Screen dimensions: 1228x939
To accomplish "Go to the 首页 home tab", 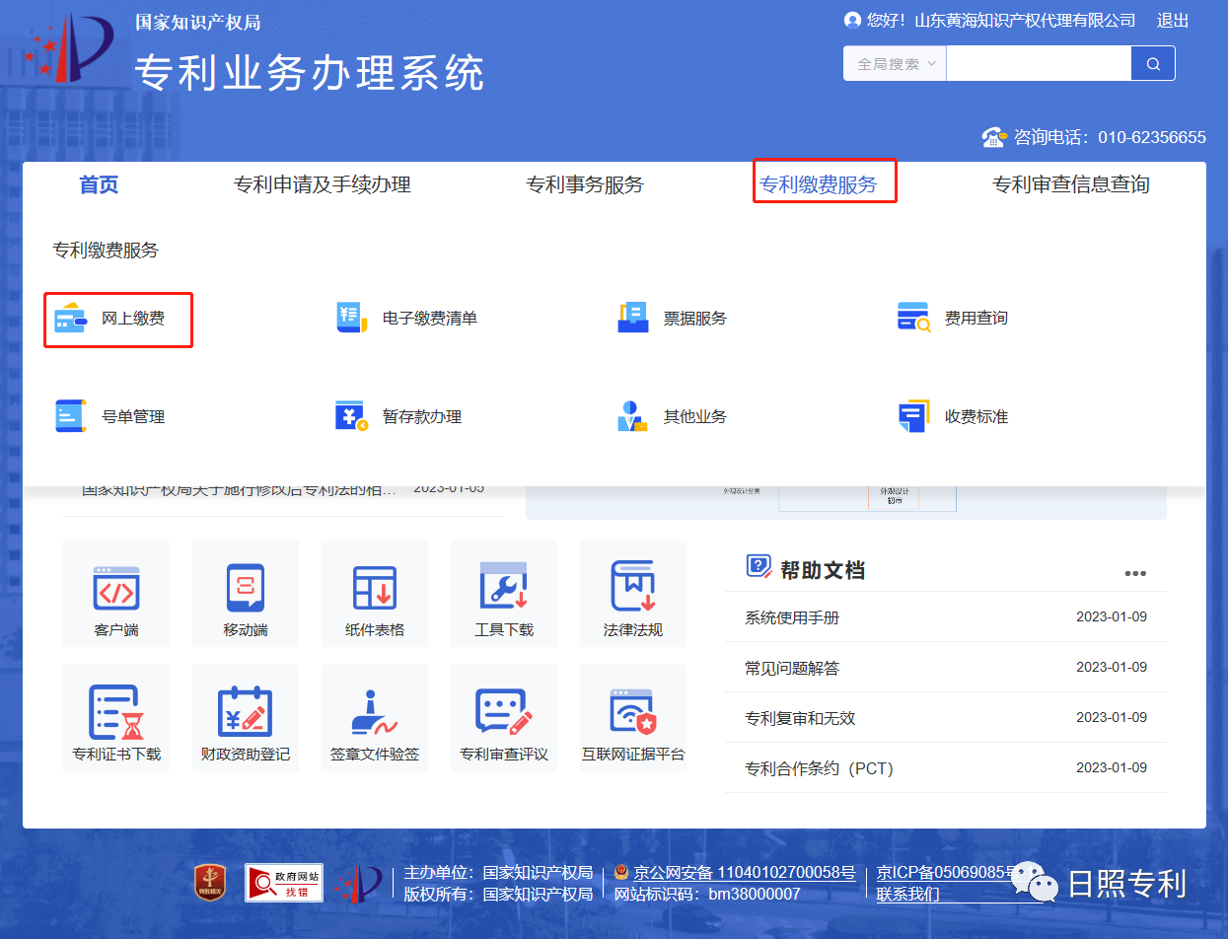I will (x=99, y=184).
